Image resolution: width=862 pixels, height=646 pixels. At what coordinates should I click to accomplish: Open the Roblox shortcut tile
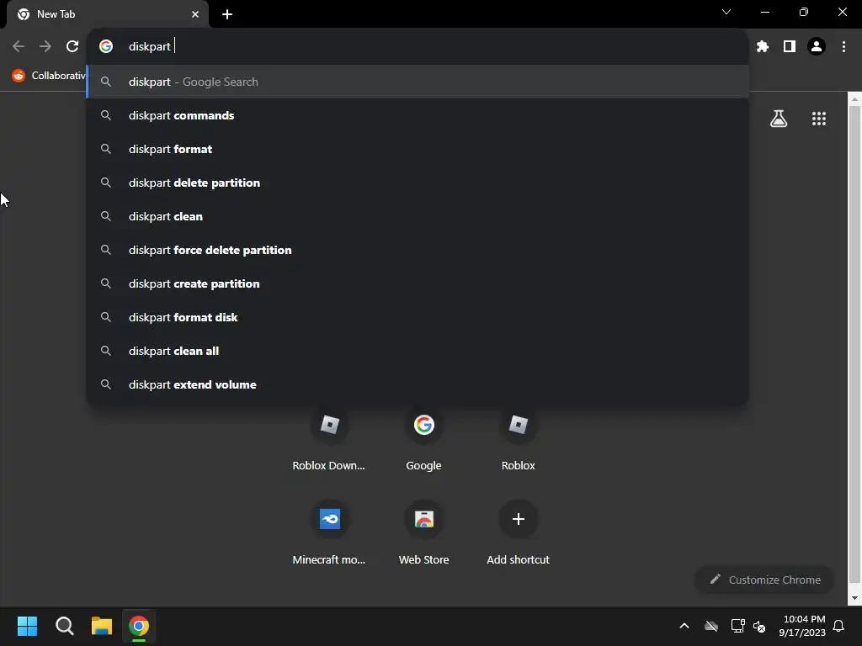(518, 439)
